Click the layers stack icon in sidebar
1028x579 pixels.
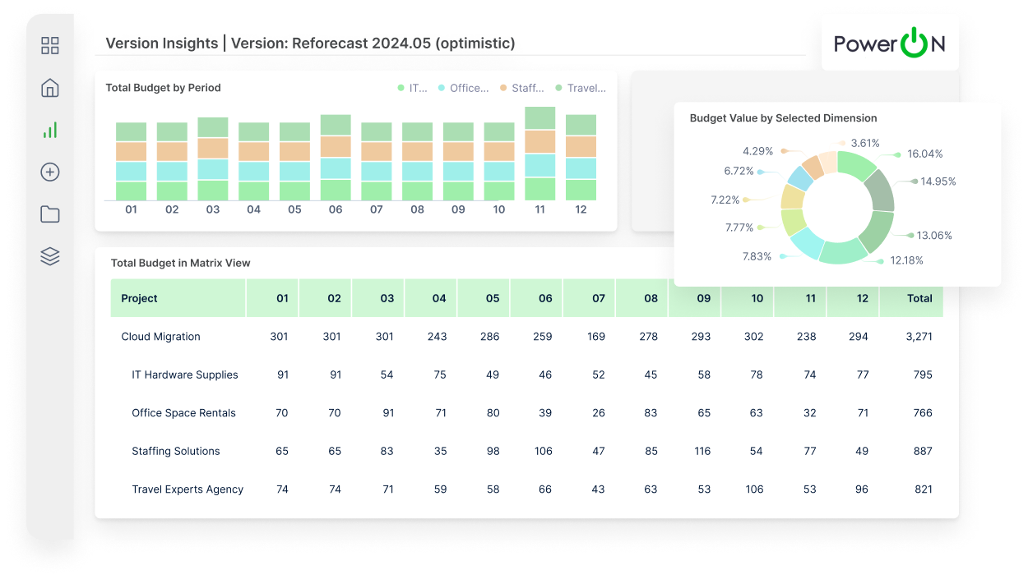pos(49,255)
